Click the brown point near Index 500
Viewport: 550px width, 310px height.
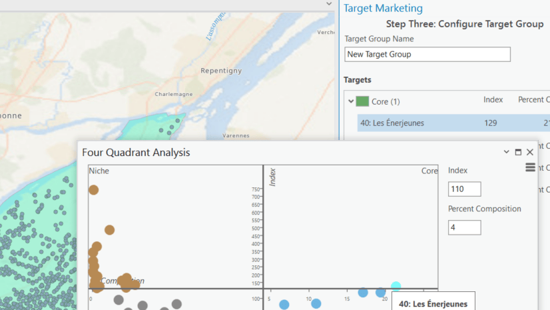tap(109, 230)
